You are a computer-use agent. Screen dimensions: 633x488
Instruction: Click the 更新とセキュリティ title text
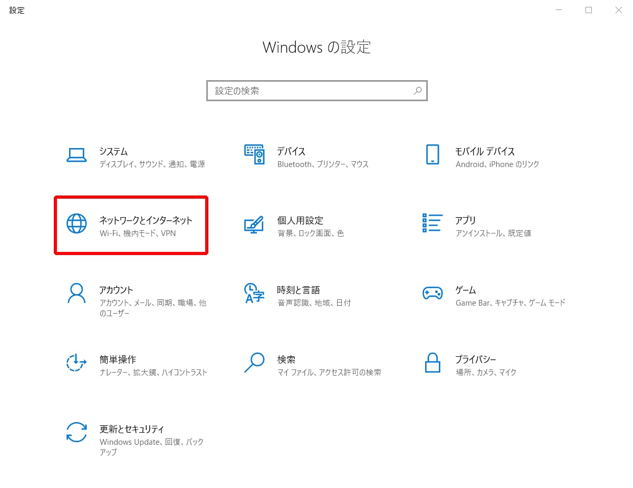(132, 429)
